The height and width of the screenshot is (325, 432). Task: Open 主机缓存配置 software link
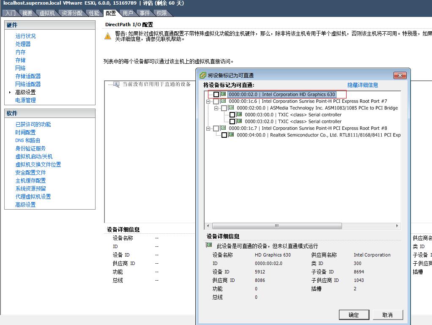pyautogui.click(x=30, y=181)
